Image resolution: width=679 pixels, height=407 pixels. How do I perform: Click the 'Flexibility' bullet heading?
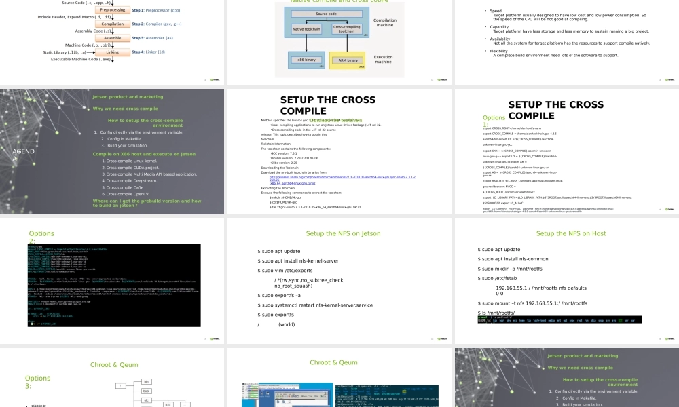[499, 51]
